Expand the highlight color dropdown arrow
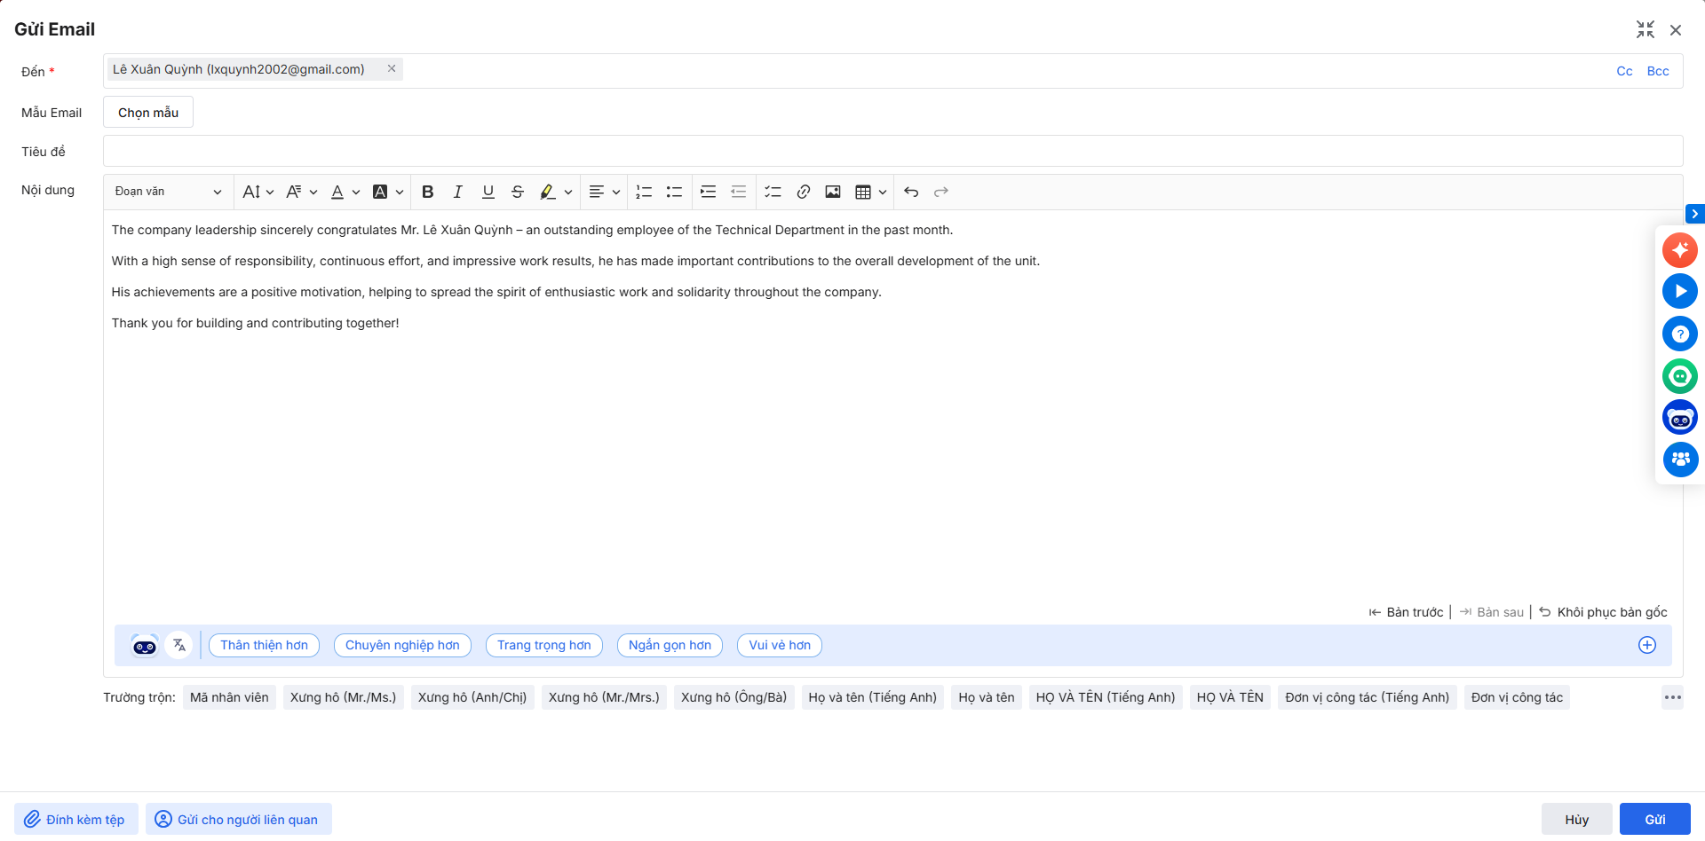 [568, 192]
